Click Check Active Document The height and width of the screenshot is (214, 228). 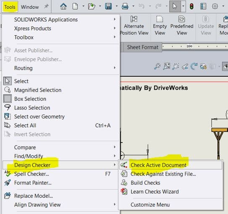[x=171, y=165]
